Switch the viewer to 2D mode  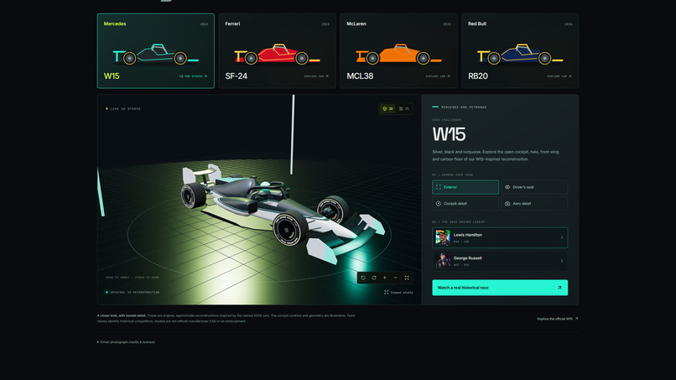[404, 109]
